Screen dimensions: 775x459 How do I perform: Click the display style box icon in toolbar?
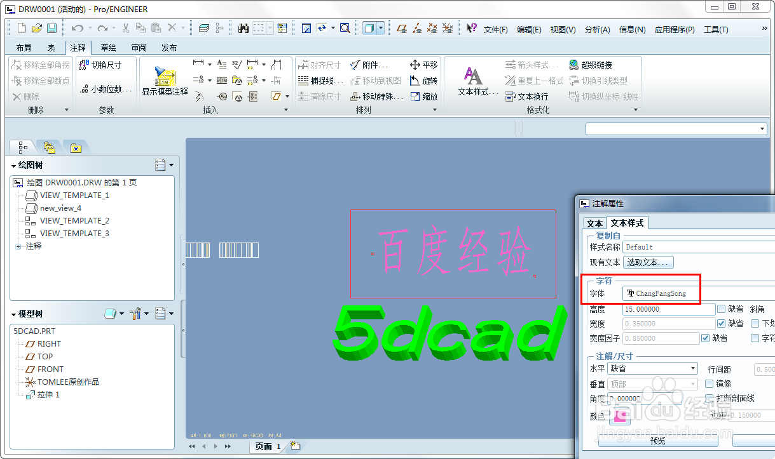pyautogui.click(x=369, y=28)
